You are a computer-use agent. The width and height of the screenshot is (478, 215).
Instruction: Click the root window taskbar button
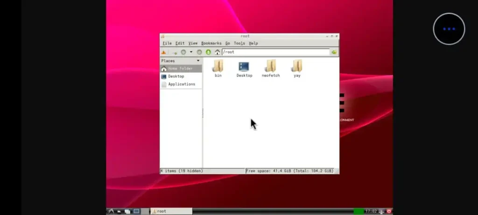[x=171, y=211]
